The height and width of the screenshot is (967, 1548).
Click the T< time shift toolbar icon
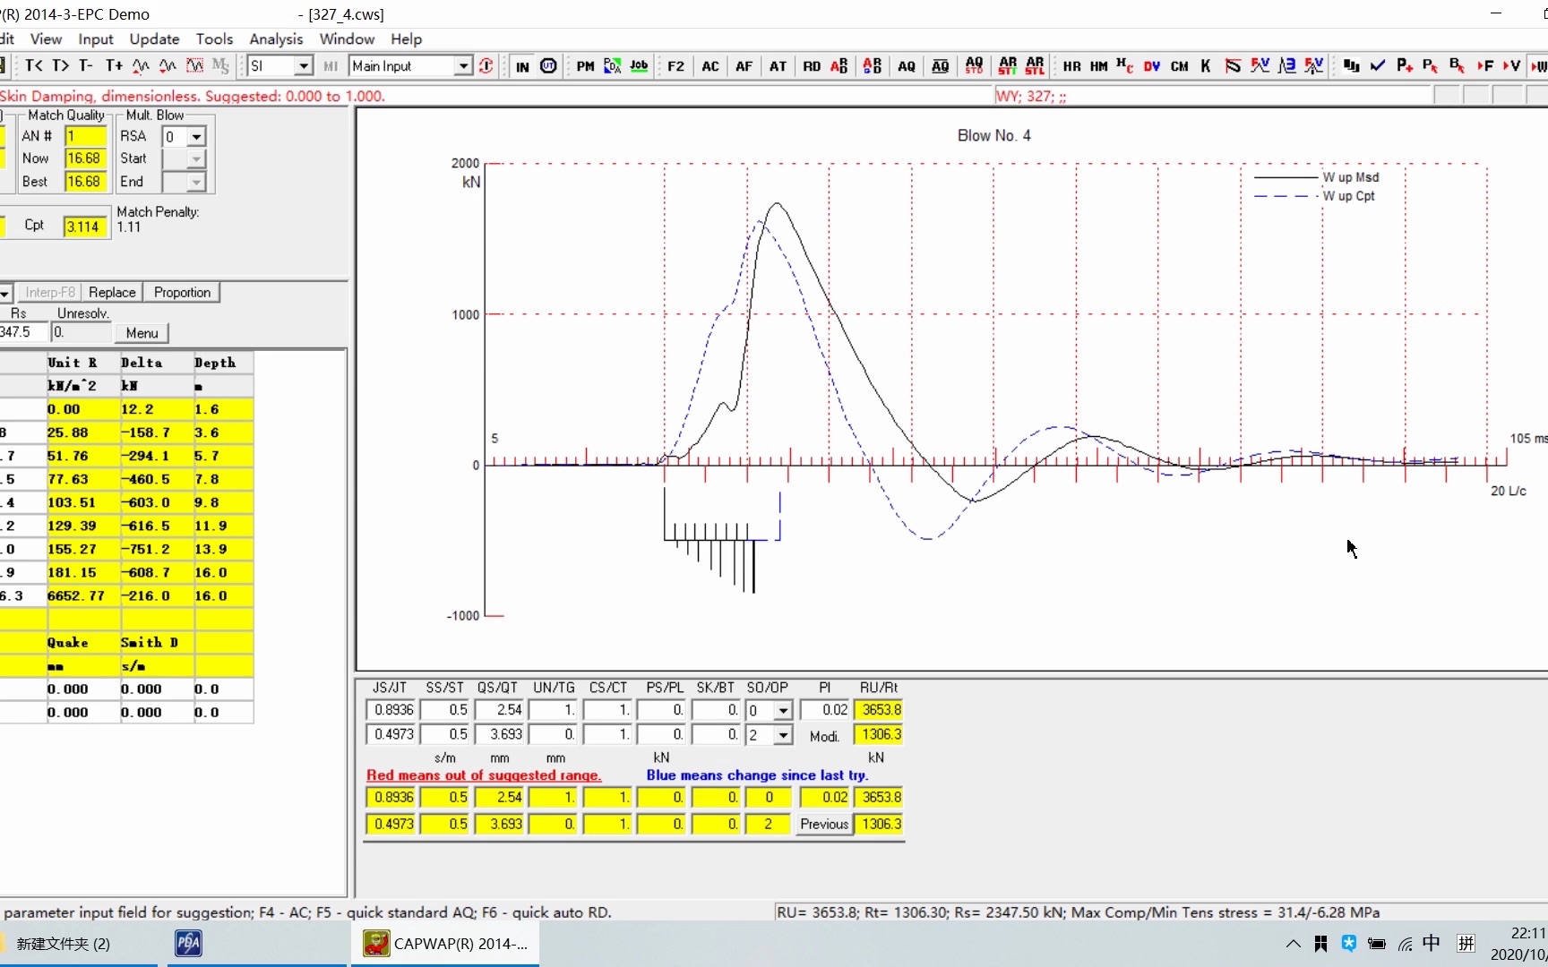[34, 65]
